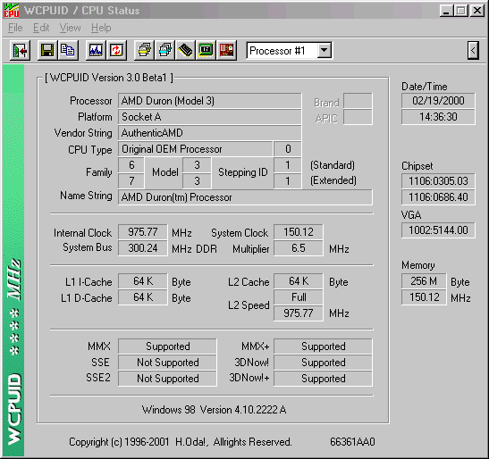489x459 pixels.
Task: Click the SSE 'Not Supported' field
Action: click(x=167, y=363)
